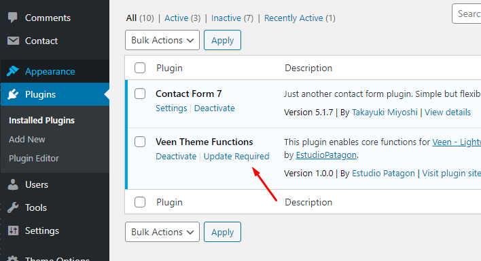Filter plugins by Inactive (7)

click(x=232, y=18)
